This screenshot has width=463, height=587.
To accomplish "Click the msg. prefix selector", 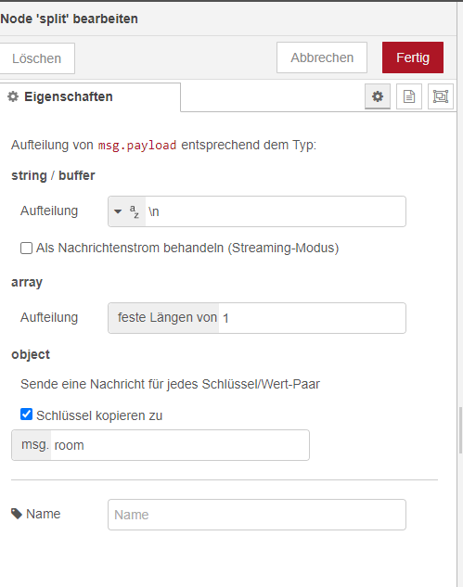I will (x=32, y=445).
